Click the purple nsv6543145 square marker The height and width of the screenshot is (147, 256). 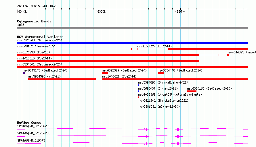click(x=24, y=73)
